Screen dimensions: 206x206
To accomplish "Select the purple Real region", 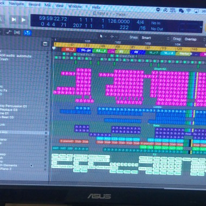I will point(188,134).
